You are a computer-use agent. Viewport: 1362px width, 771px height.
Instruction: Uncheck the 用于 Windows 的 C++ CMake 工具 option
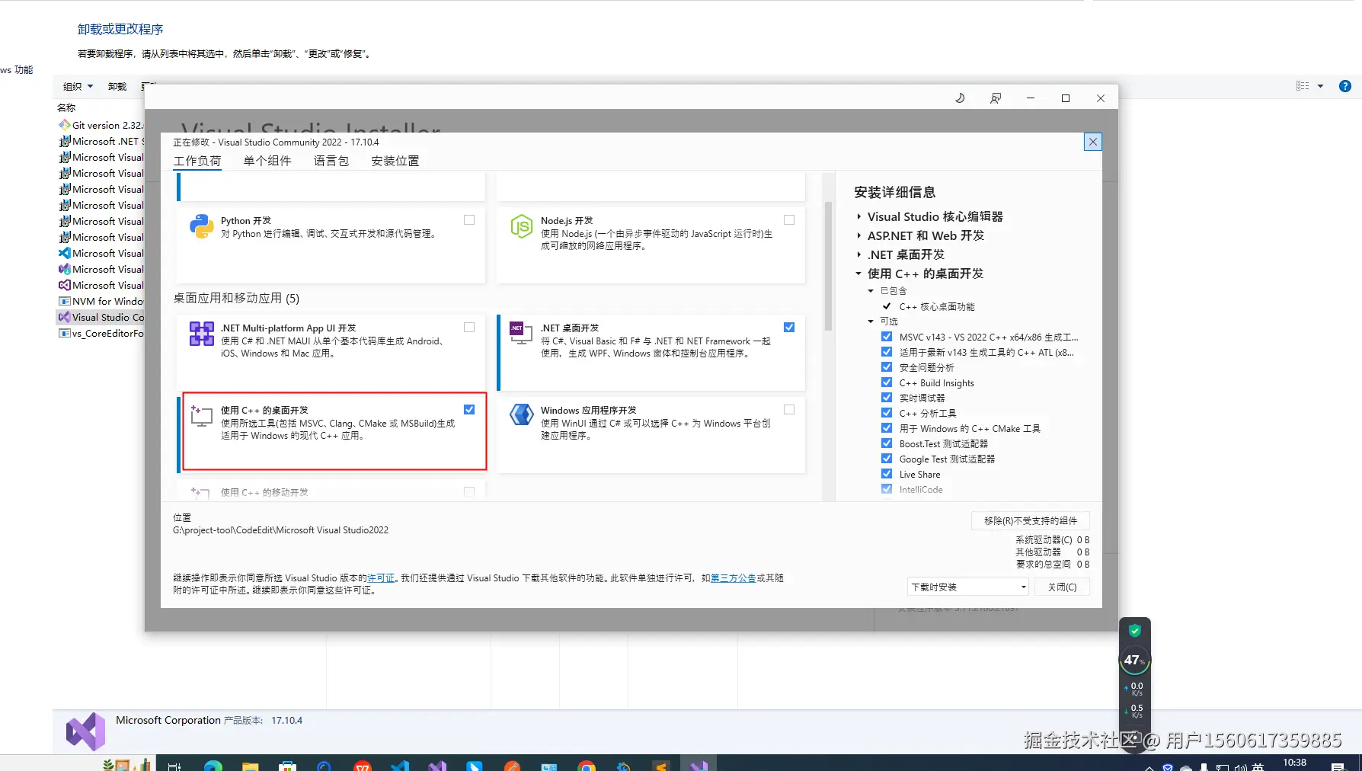pos(887,428)
